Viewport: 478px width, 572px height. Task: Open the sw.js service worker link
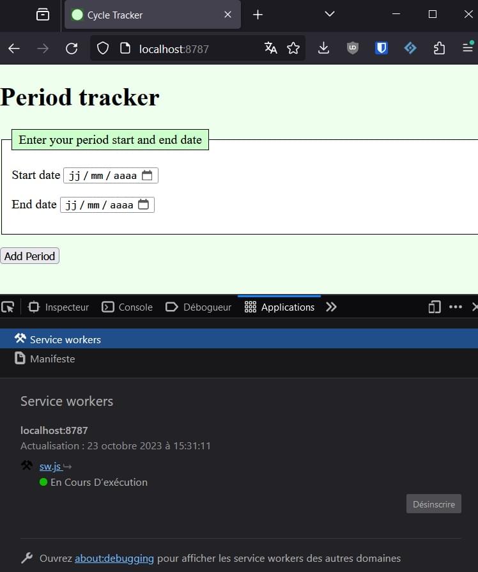pyautogui.click(x=50, y=467)
